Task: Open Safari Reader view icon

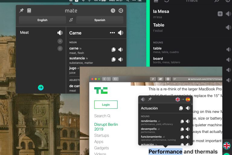Action: click(175, 79)
